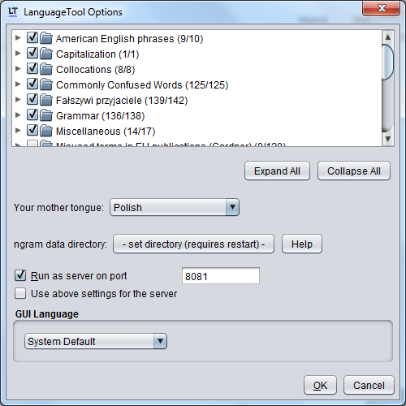This screenshot has width=406, height=406.
Task: Click the Commonly Confused Words folder icon
Action: tap(46, 84)
